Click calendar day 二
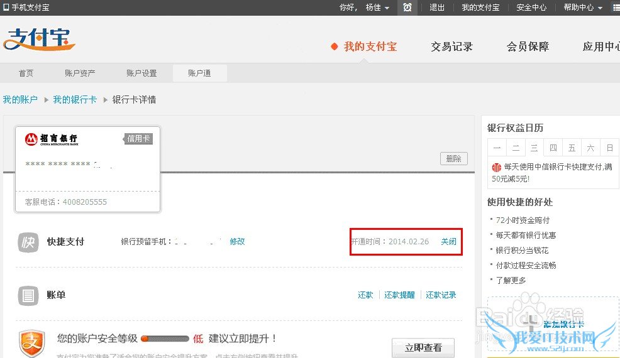Screen dimensions: 620x358 pos(516,148)
